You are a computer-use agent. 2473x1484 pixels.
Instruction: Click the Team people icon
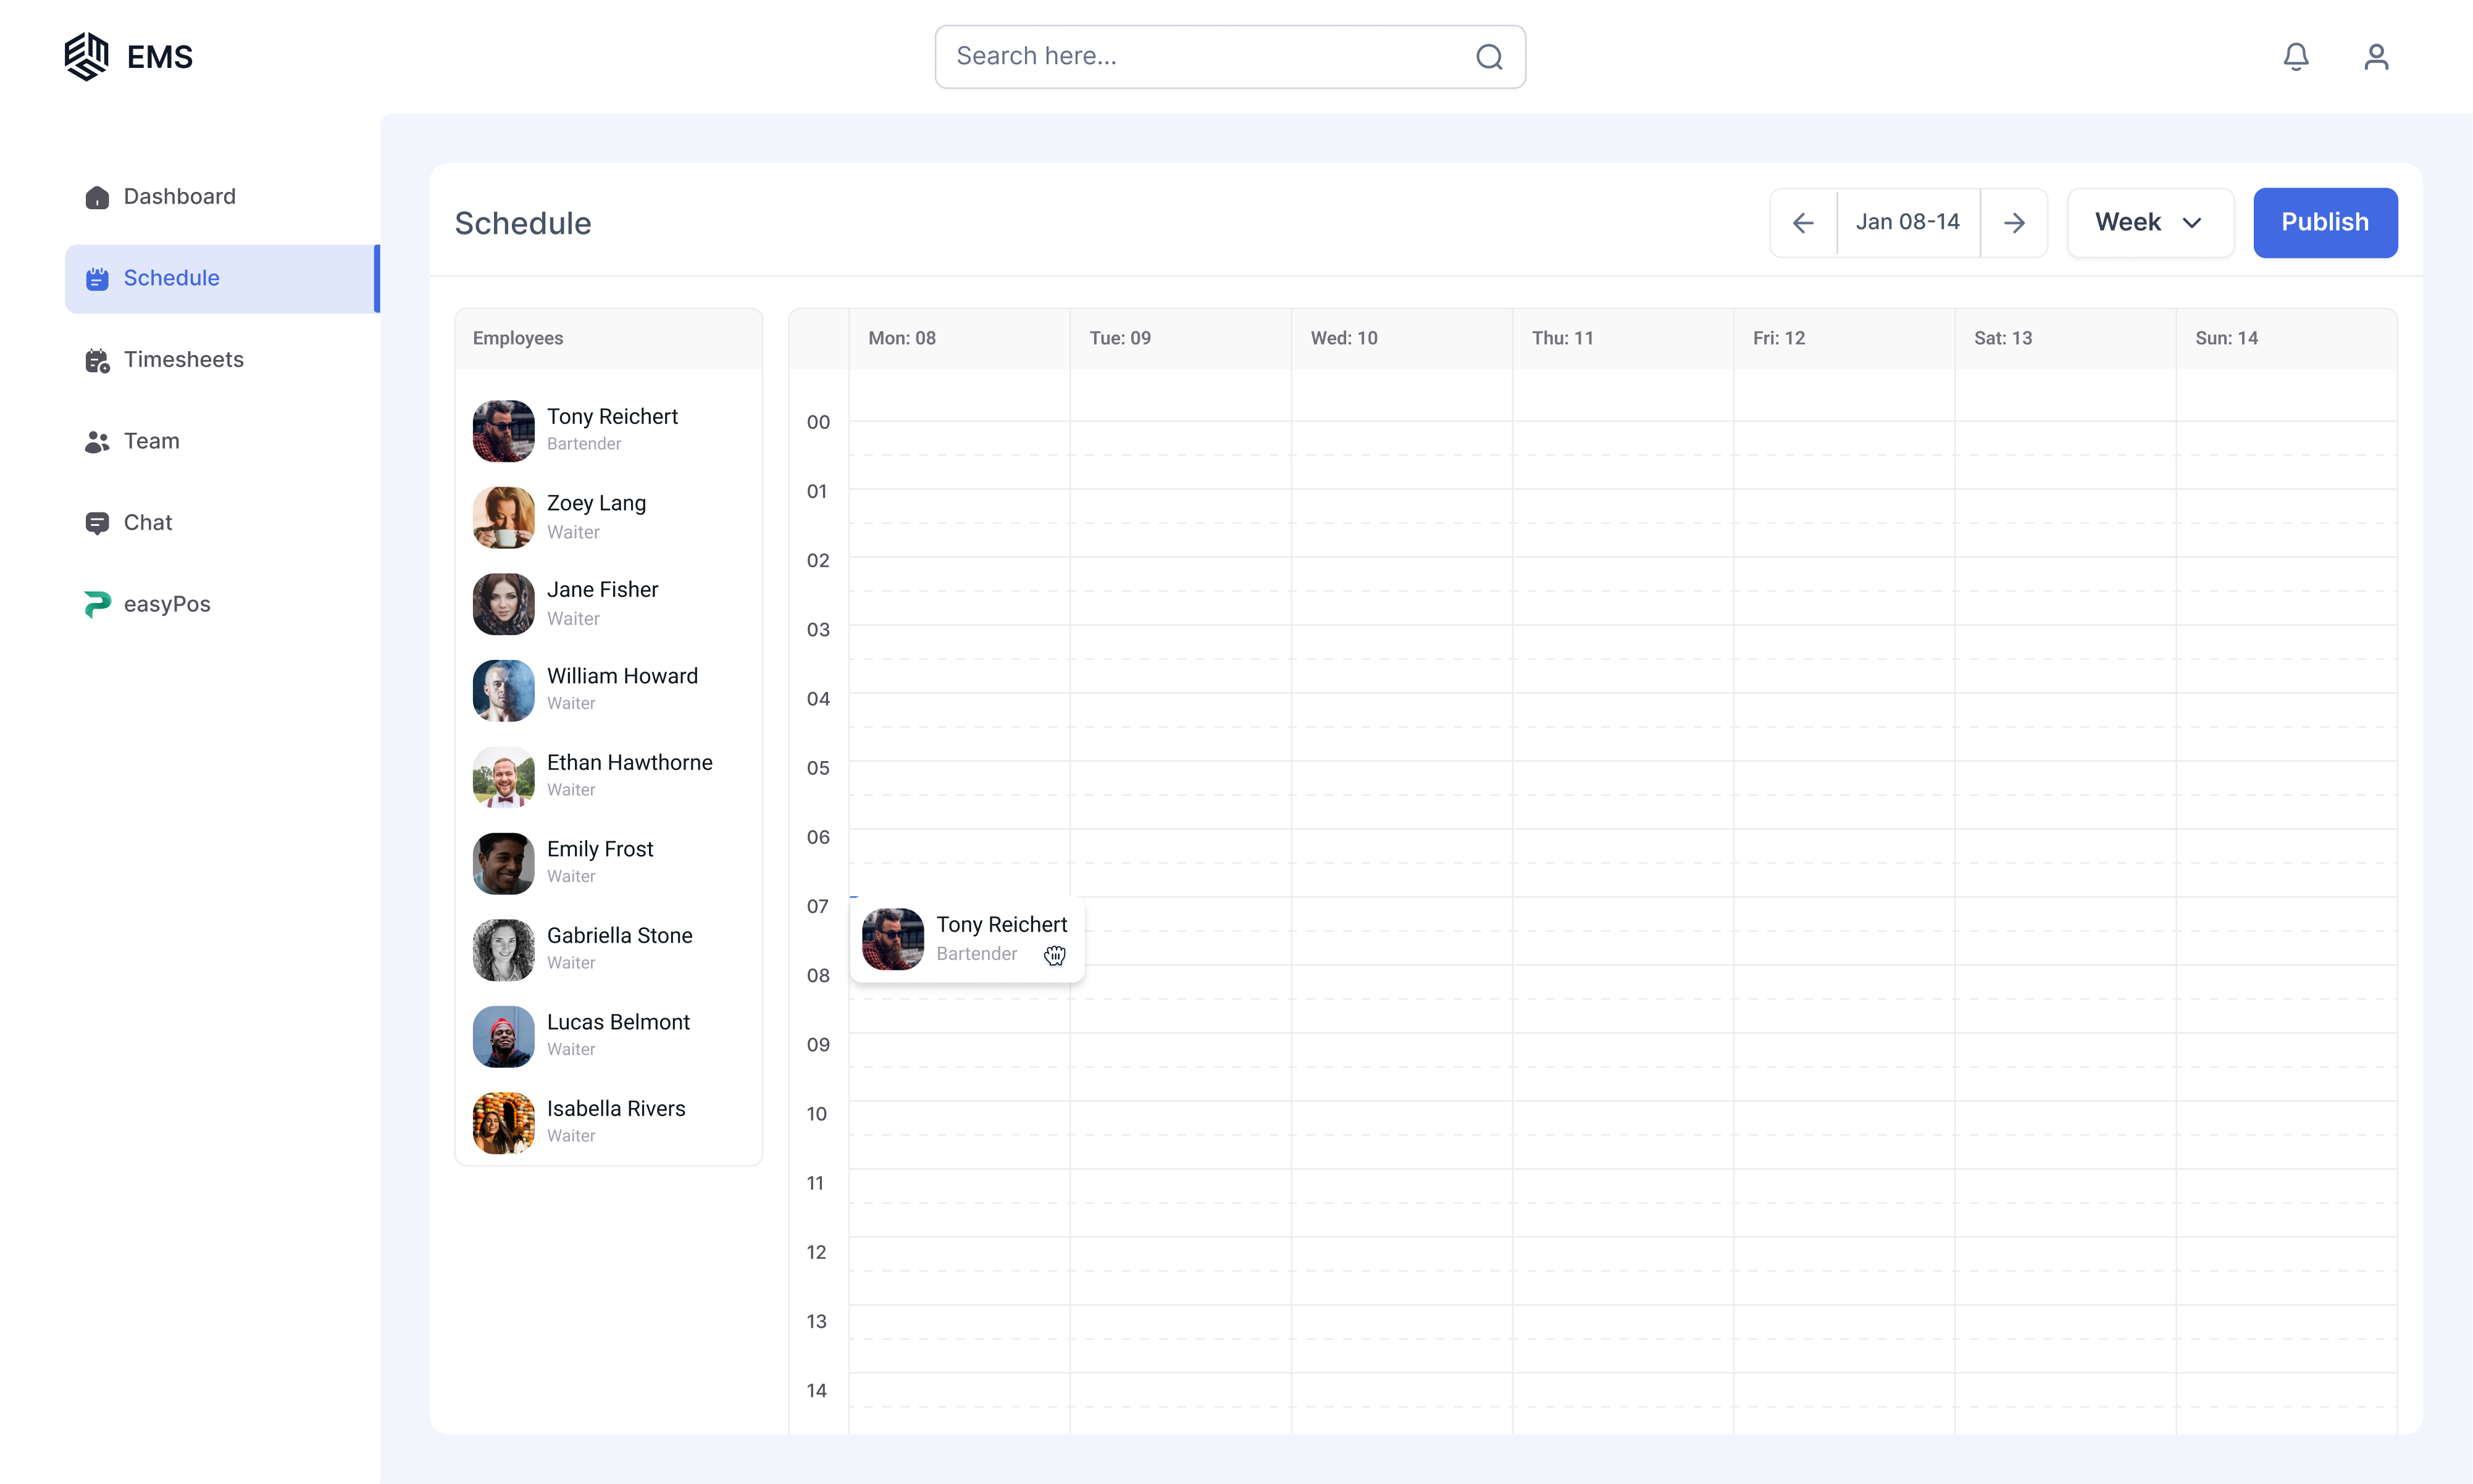[97, 442]
